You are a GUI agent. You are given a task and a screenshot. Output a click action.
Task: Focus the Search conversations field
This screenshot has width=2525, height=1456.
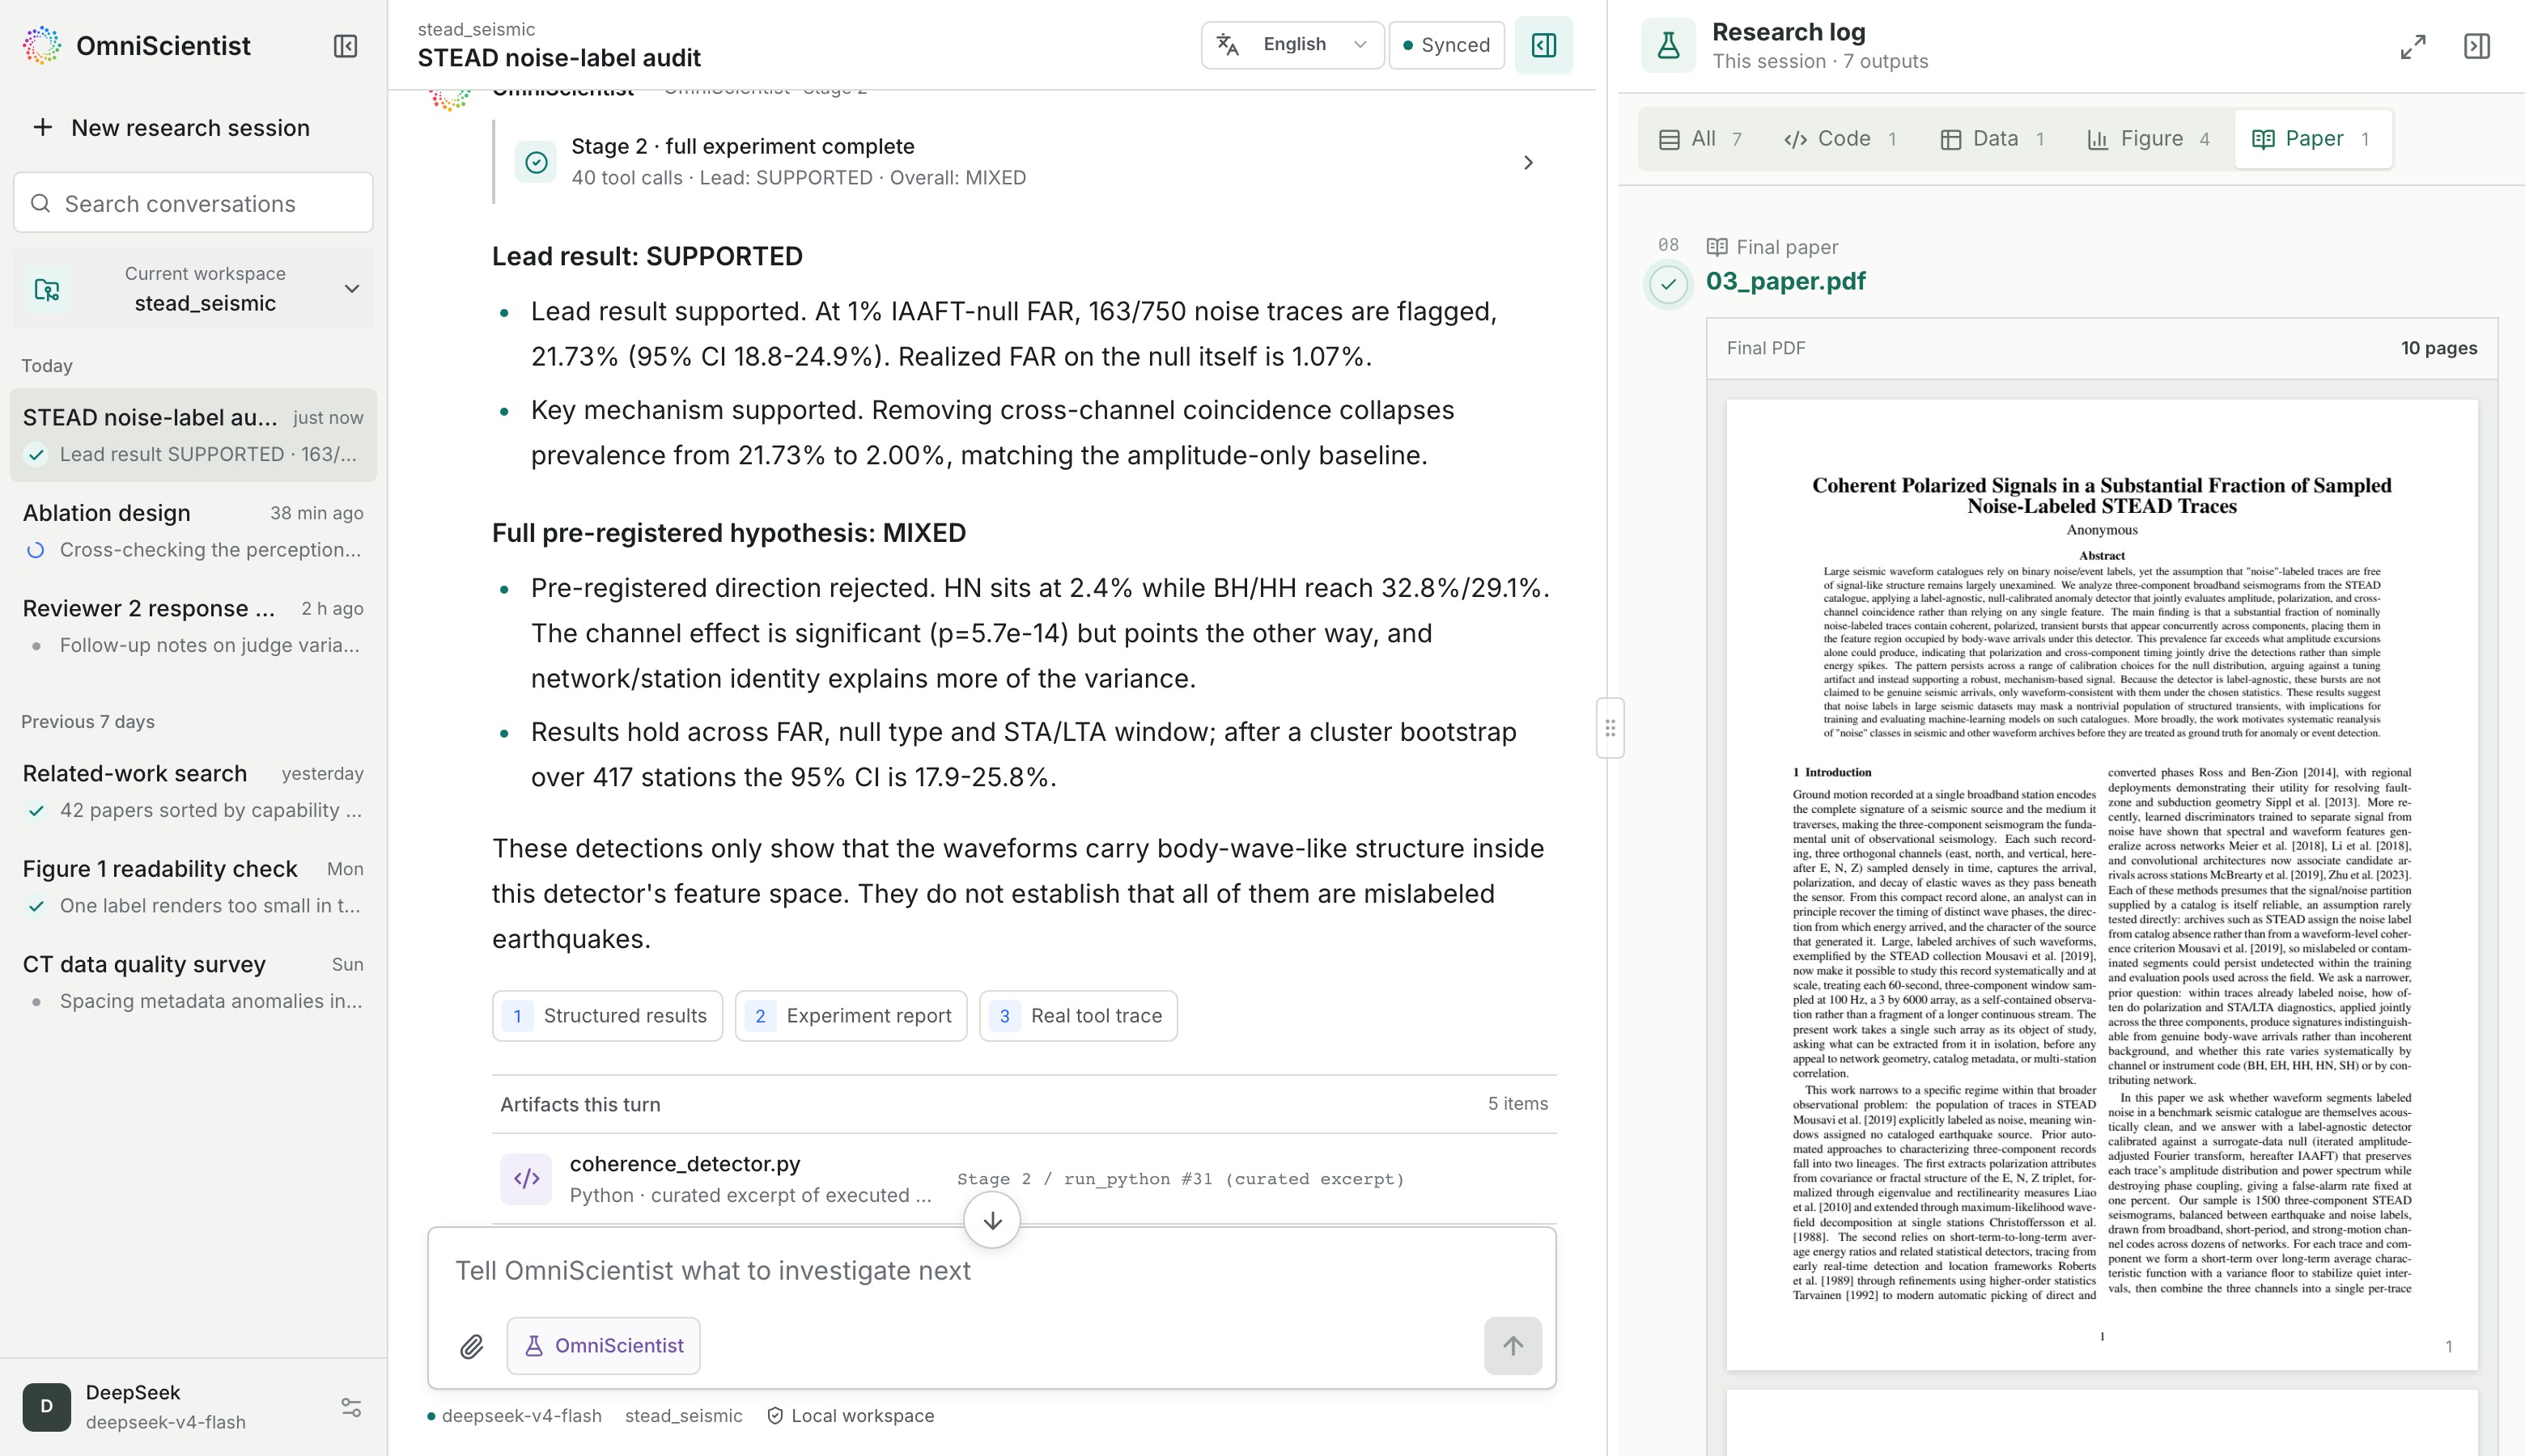click(x=193, y=203)
